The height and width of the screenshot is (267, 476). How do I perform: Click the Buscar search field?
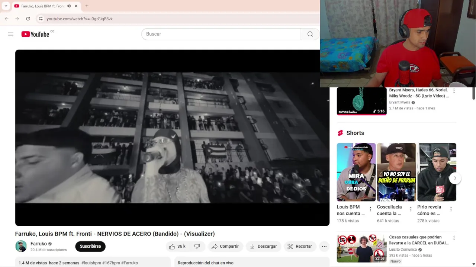(221, 34)
